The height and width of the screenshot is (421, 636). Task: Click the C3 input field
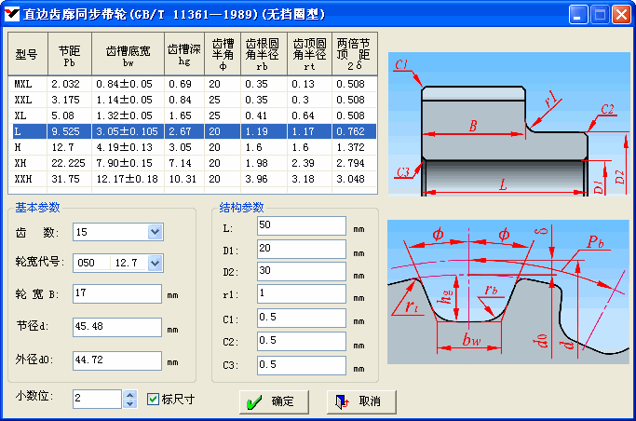302,365
